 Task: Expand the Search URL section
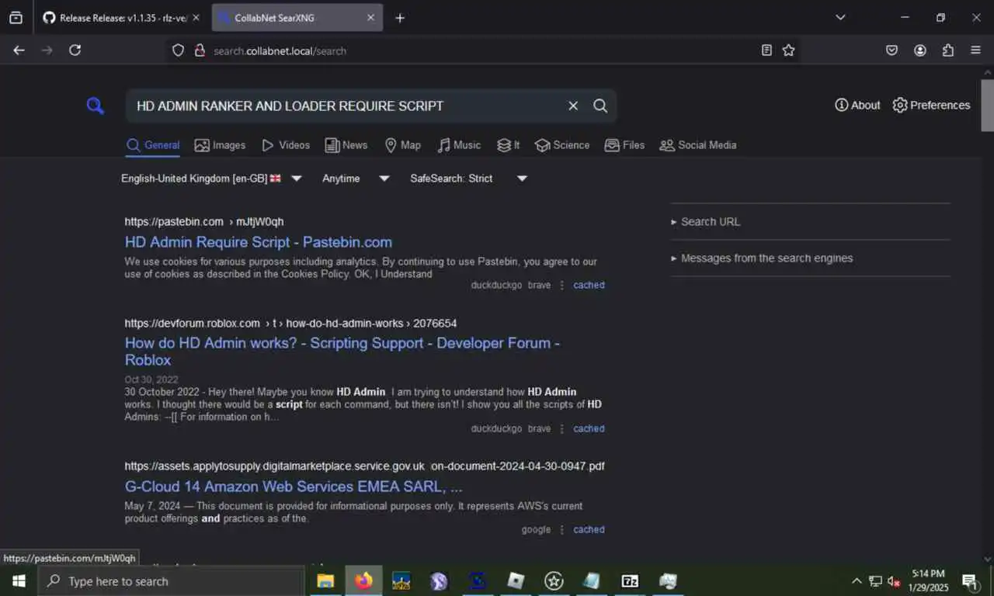(706, 222)
